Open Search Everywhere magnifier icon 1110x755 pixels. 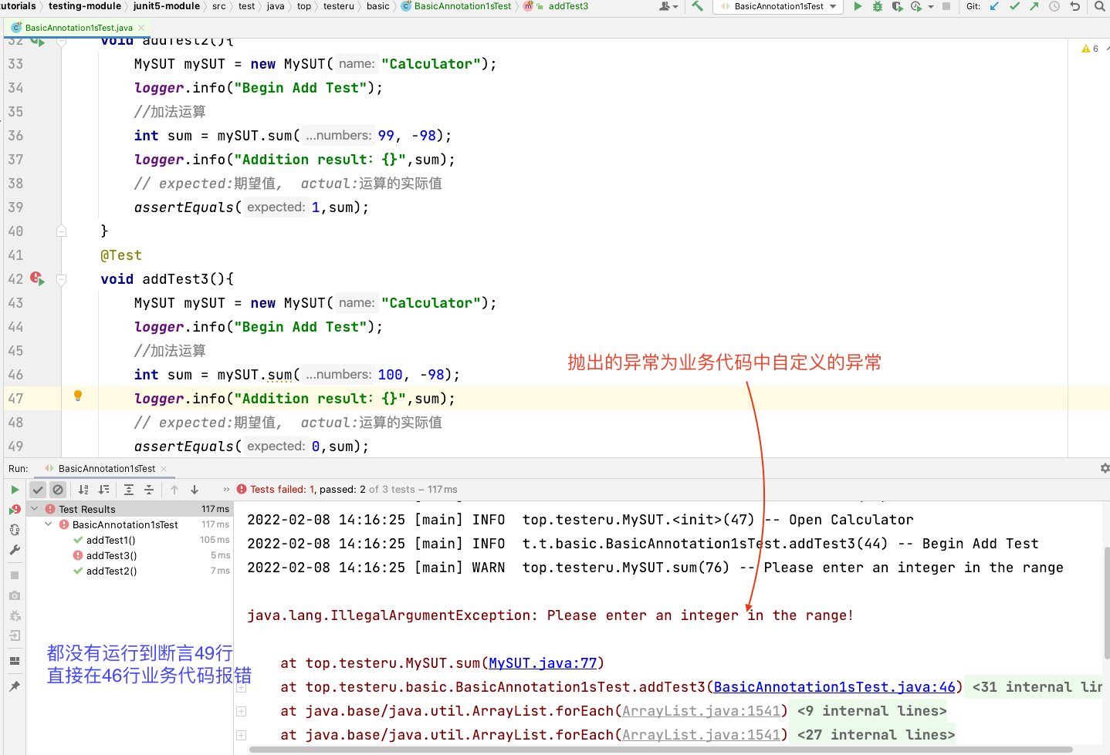coord(1100,6)
